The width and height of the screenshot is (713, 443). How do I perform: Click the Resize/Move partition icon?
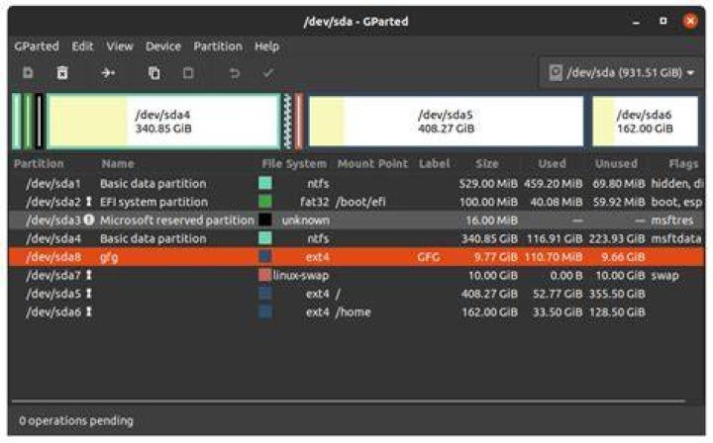108,72
